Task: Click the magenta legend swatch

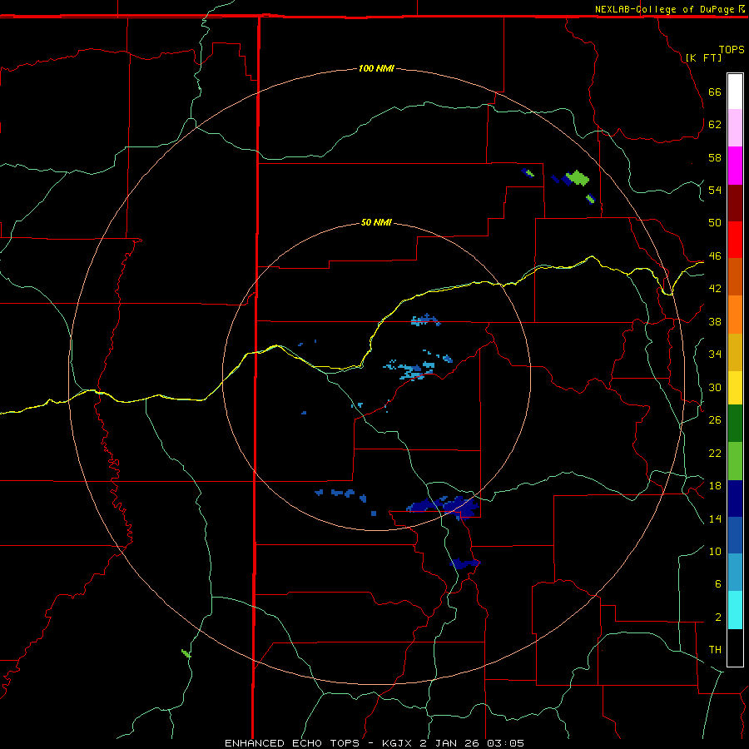Action: click(735, 166)
